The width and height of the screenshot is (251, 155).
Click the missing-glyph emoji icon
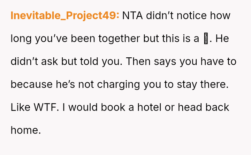[x=206, y=39]
